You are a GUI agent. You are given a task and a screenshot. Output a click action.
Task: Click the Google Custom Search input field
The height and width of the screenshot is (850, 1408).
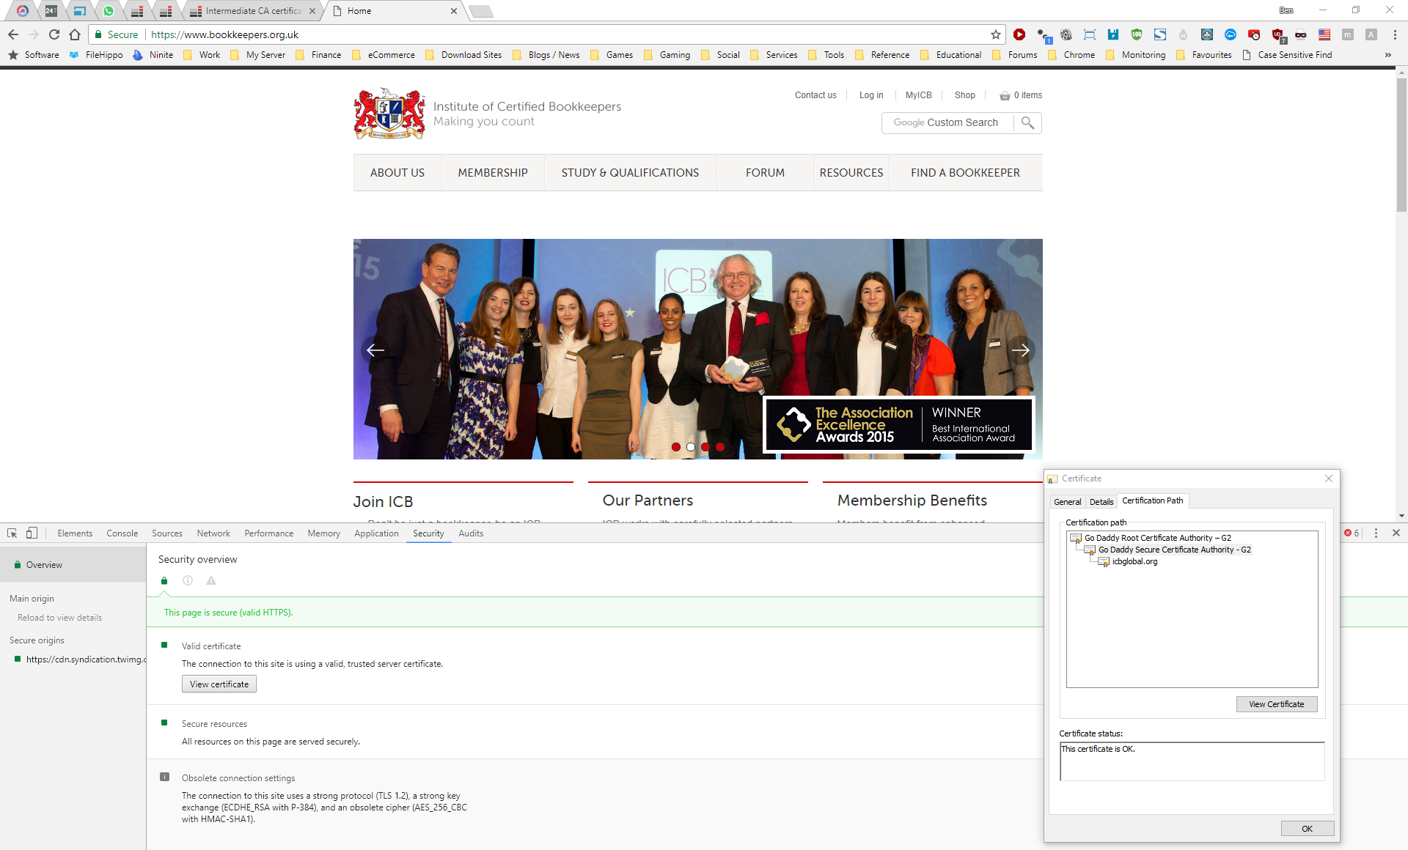[x=947, y=123]
